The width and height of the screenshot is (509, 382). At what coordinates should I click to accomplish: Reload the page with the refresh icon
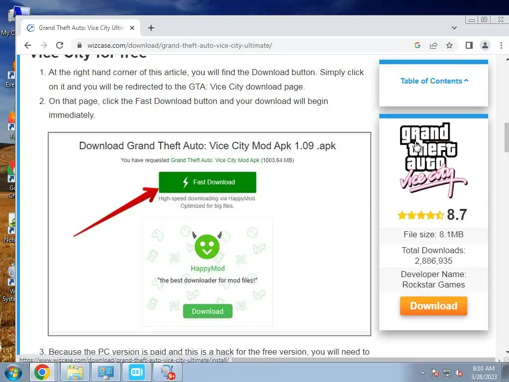tap(60, 45)
